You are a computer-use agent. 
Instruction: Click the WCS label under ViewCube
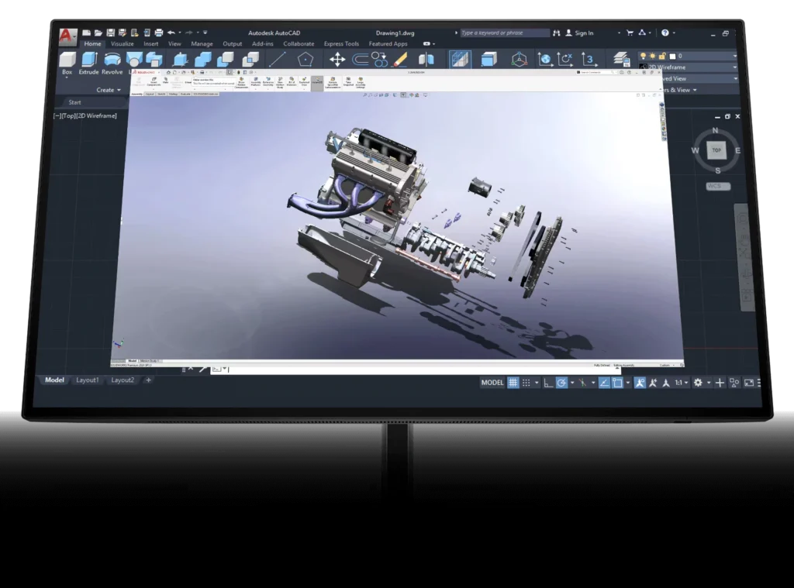pyautogui.click(x=717, y=186)
